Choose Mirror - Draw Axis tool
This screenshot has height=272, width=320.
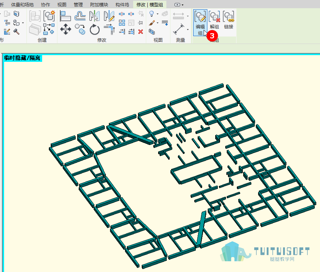[109, 16]
